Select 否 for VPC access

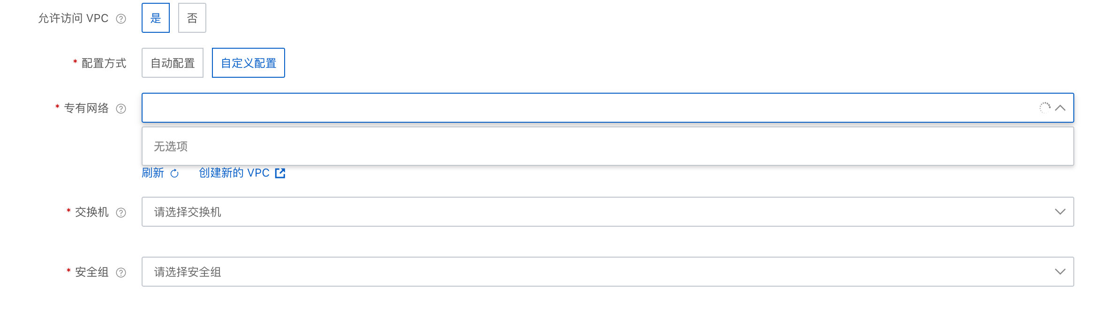(192, 18)
